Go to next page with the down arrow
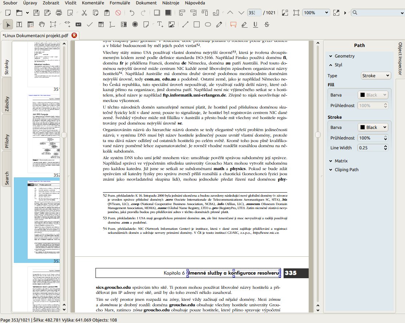405x323 pixels. [241, 12]
